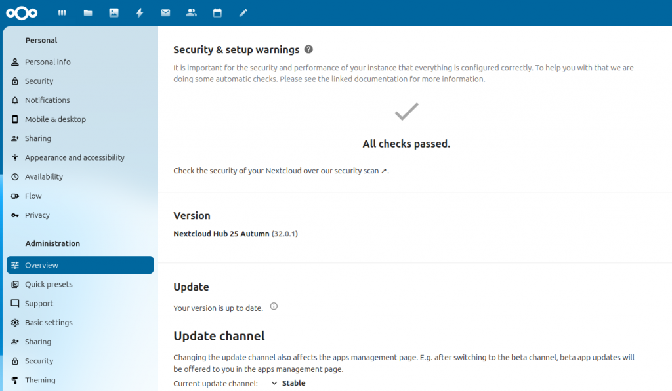This screenshot has width=672, height=391.
Task: Select the Notifications settings entry
Action: click(x=47, y=100)
